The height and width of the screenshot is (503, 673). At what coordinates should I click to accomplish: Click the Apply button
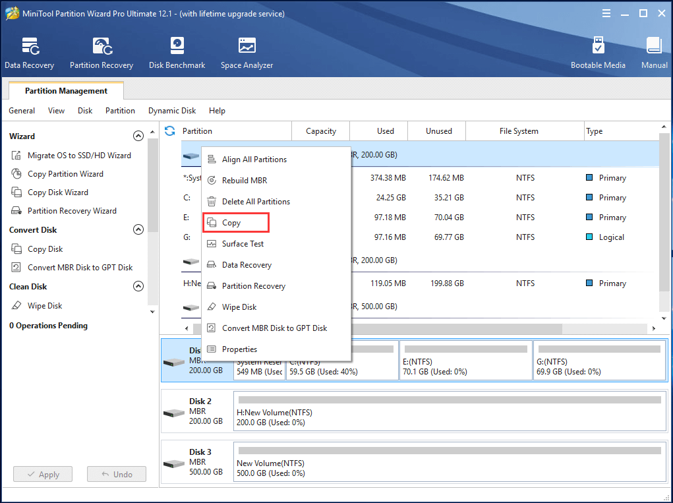point(43,474)
